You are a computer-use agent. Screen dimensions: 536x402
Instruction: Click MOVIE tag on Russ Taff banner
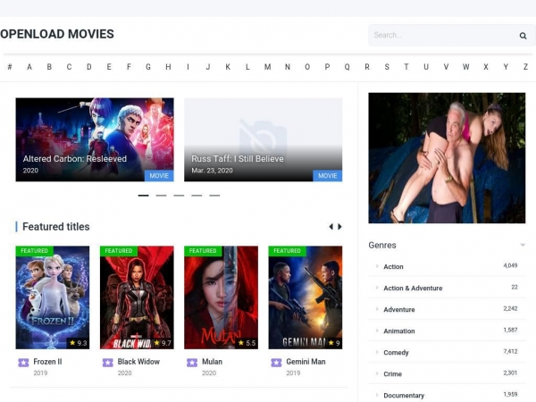328,176
